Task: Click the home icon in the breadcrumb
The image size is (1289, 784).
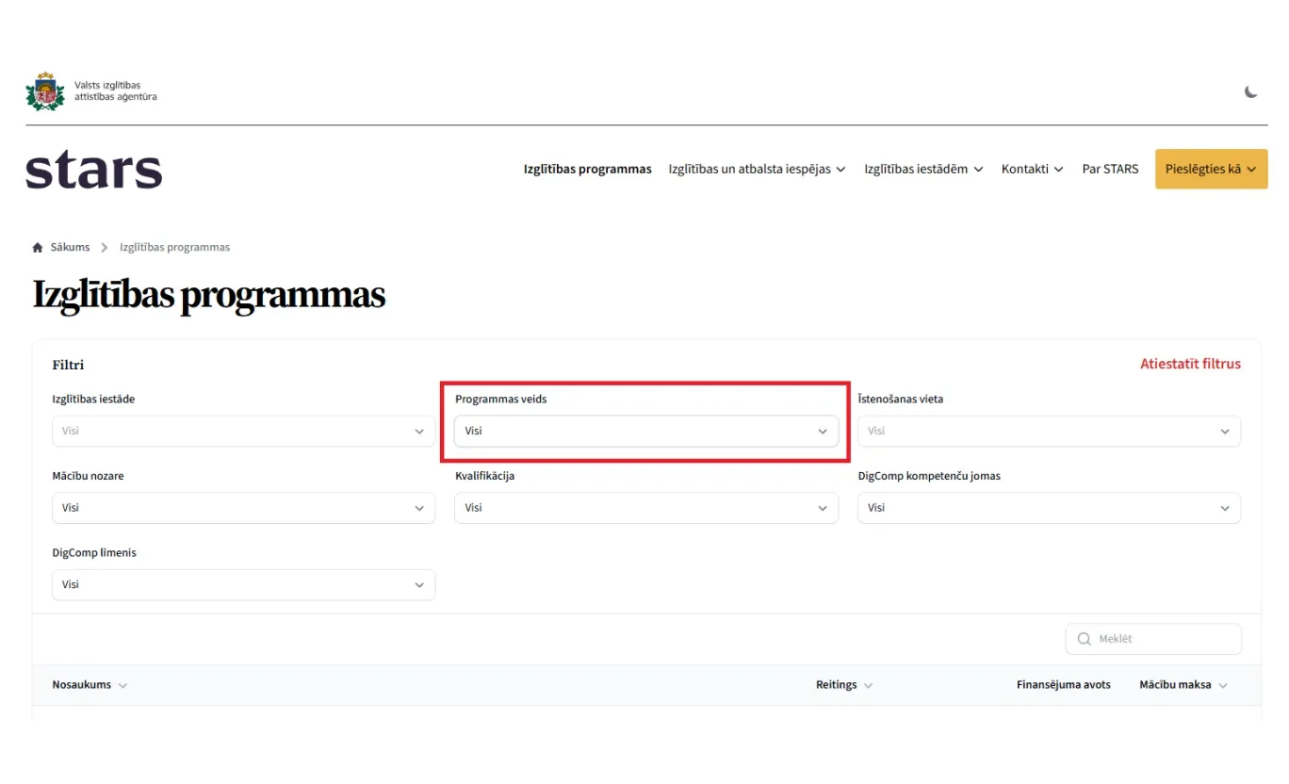Action: (38, 246)
